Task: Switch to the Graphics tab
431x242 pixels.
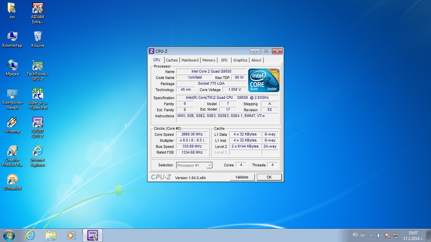Action: (240, 60)
